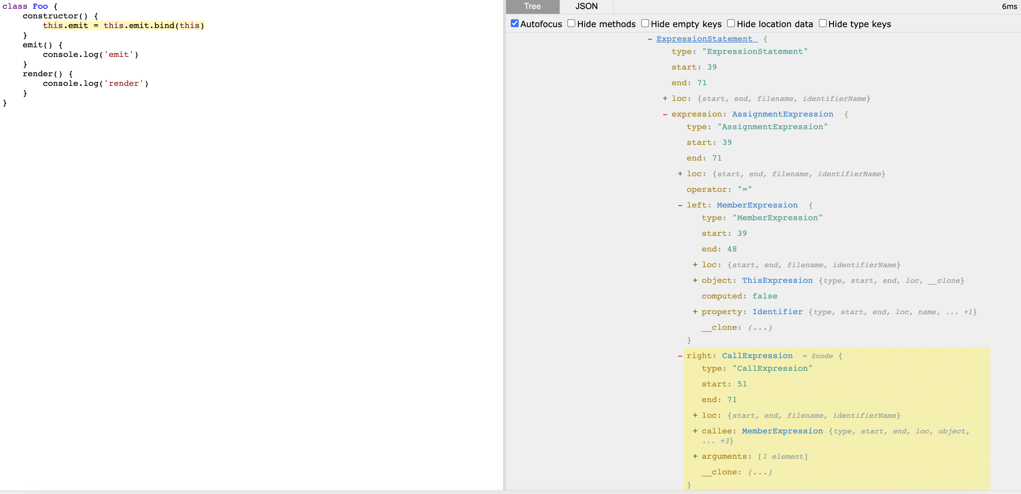The width and height of the screenshot is (1021, 494).
Task: Enable Hide empty keys option
Action: click(645, 23)
